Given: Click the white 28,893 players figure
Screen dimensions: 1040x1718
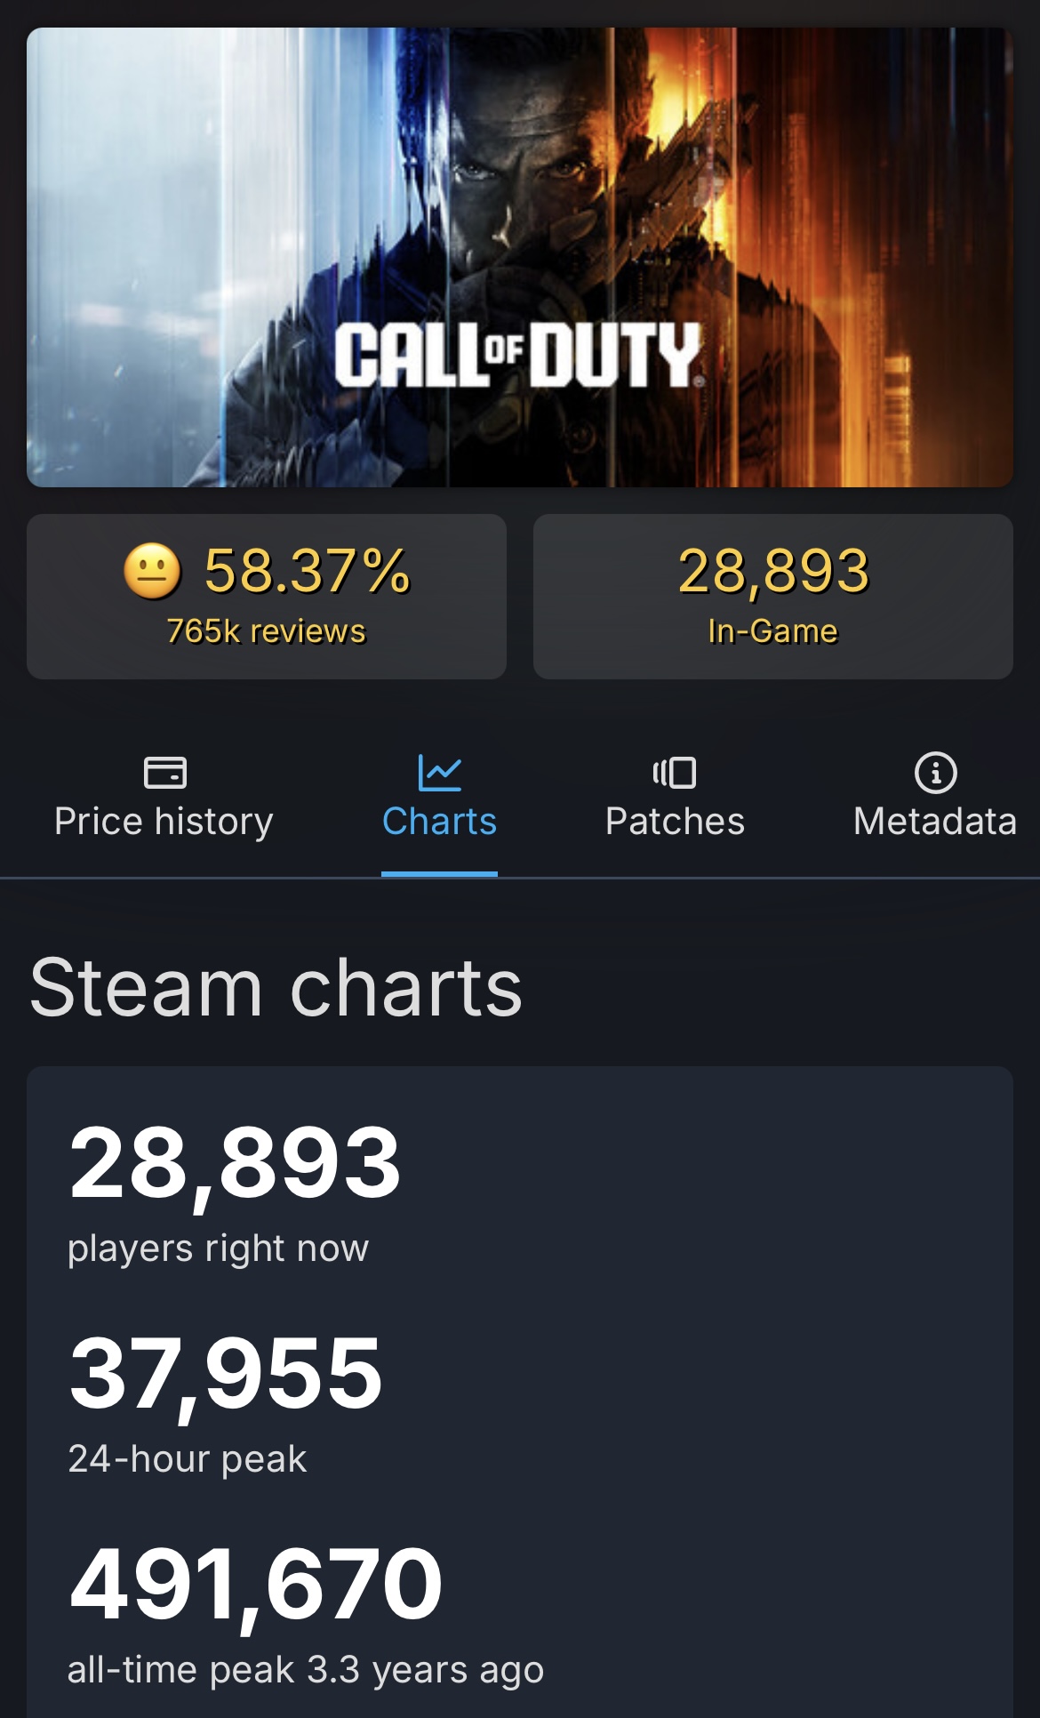Looking at the screenshot, I should [235, 1163].
